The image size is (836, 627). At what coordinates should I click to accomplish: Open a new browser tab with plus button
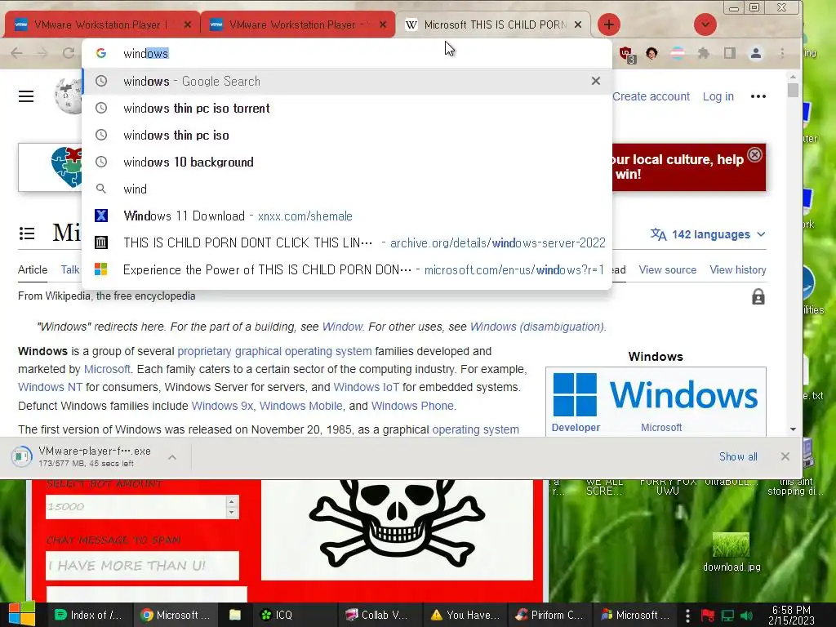(x=608, y=24)
